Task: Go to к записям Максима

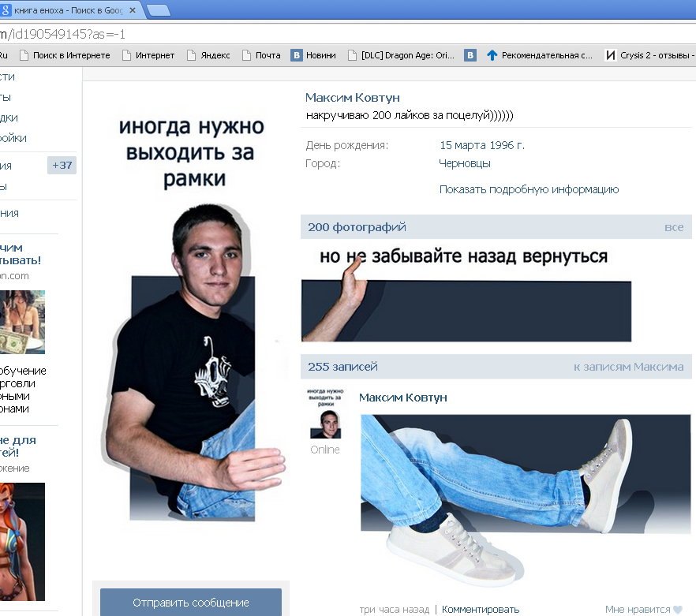Action: 628,367
